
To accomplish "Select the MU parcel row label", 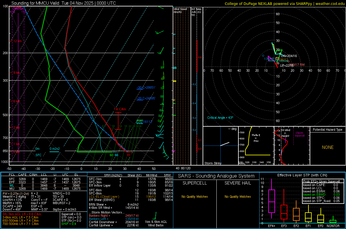I will pyautogui.click(x=12, y=189).
